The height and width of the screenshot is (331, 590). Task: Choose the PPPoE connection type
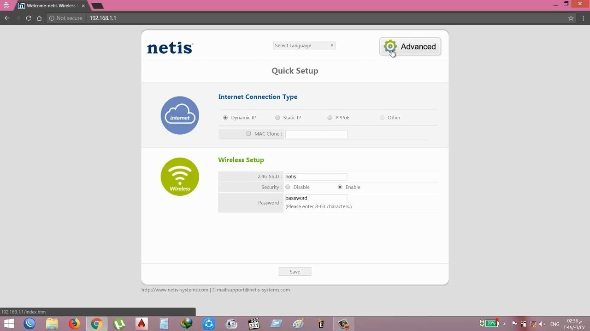point(330,118)
